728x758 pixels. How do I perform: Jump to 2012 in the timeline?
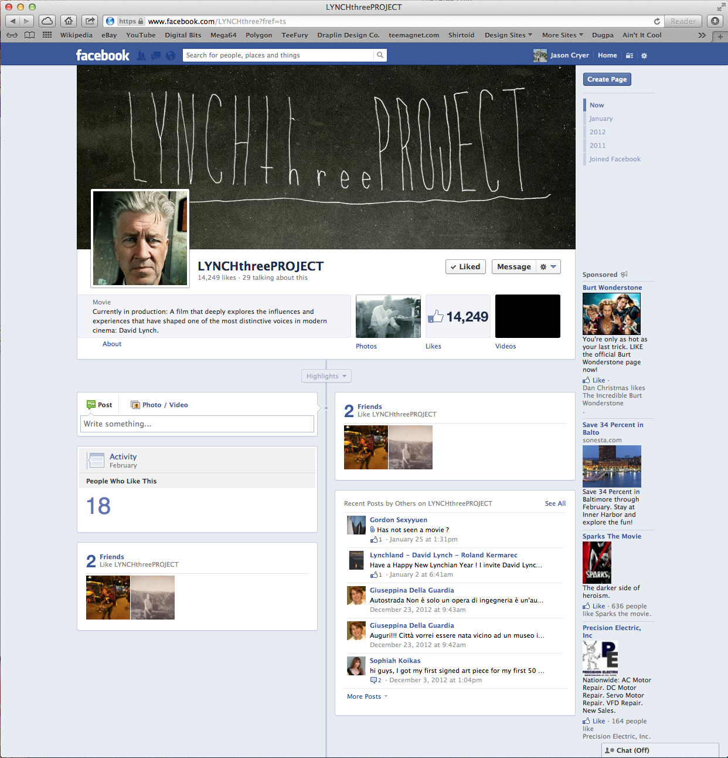(x=597, y=132)
